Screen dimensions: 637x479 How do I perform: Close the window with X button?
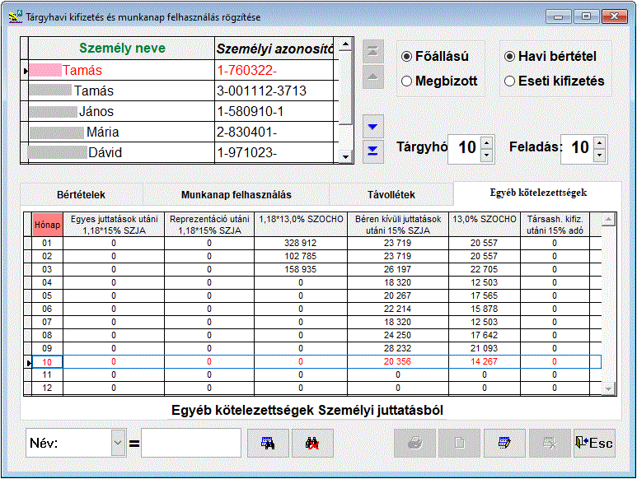614,16
